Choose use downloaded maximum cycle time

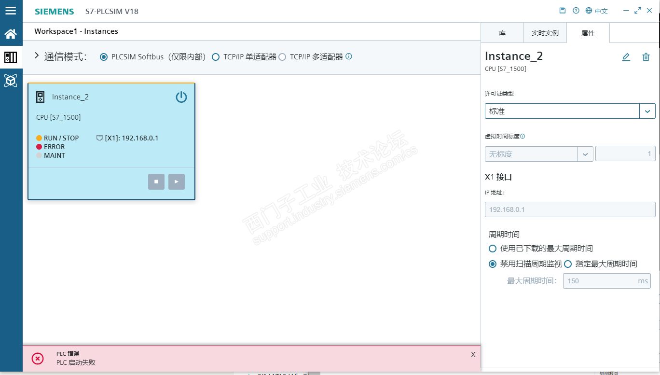[493, 249]
